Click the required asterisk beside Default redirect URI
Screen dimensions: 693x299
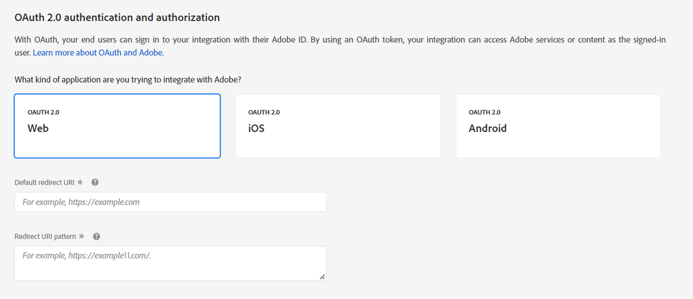point(80,182)
